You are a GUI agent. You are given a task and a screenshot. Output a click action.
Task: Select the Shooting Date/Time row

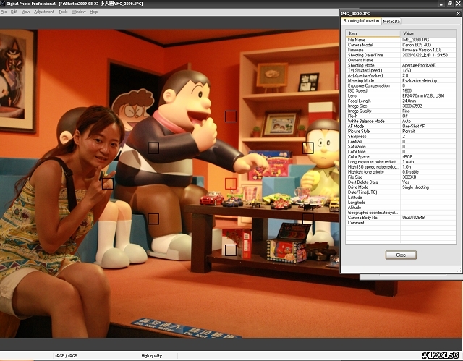(401, 55)
